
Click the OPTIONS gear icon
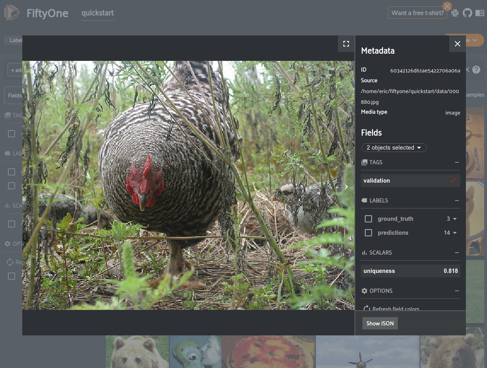(x=364, y=291)
